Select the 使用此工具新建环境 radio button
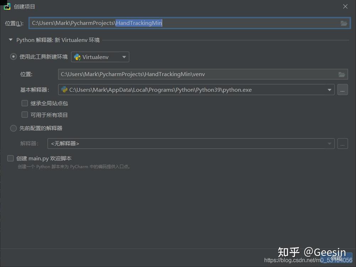 [x=13, y=56]
